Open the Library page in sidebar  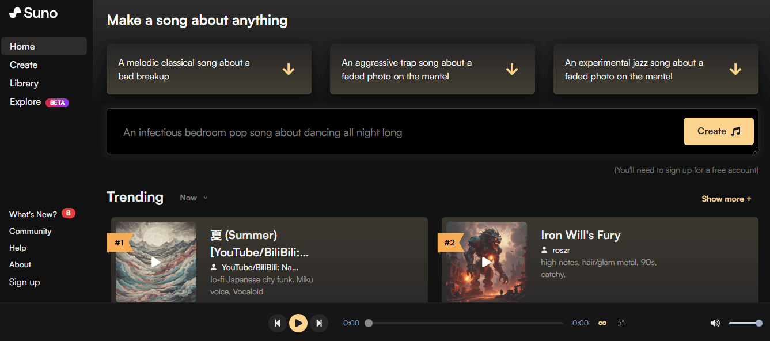(24, 84)
